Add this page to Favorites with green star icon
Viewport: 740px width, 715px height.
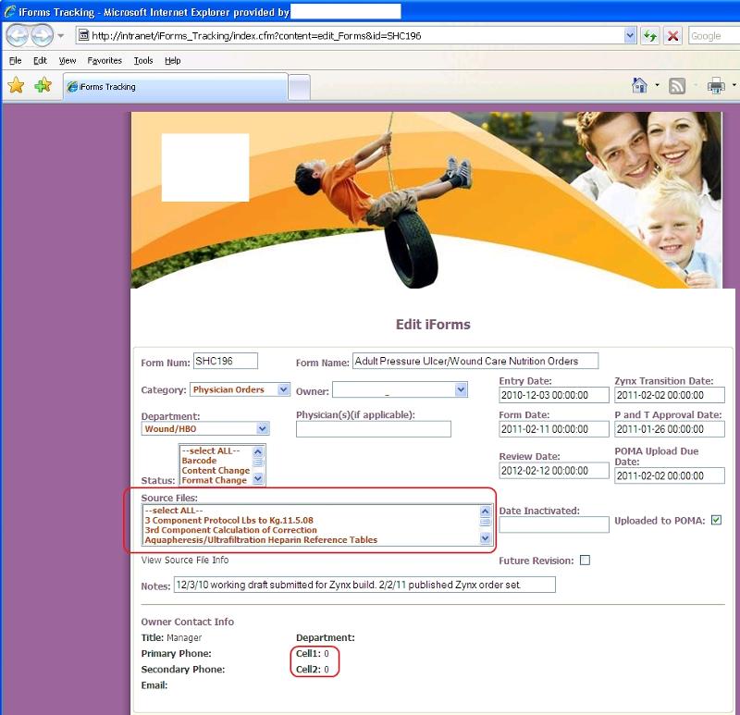click(x=41, y=83)
